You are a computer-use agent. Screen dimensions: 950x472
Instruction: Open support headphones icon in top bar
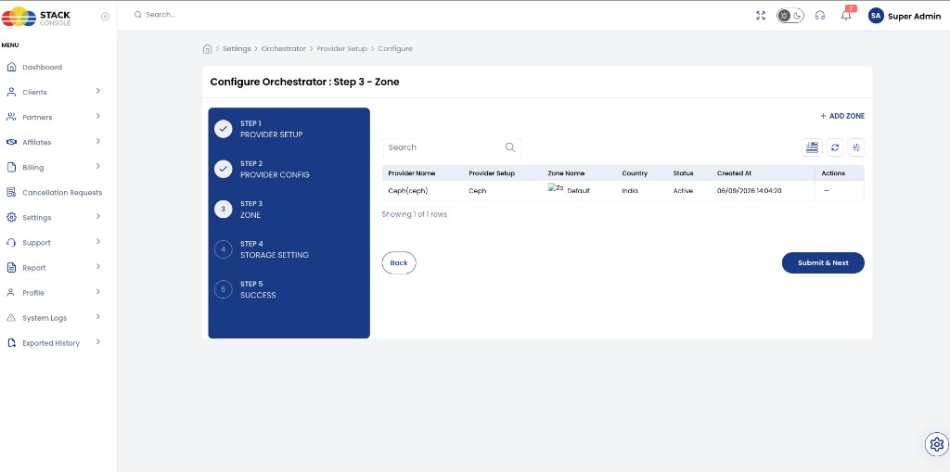[x=820, y=16]
